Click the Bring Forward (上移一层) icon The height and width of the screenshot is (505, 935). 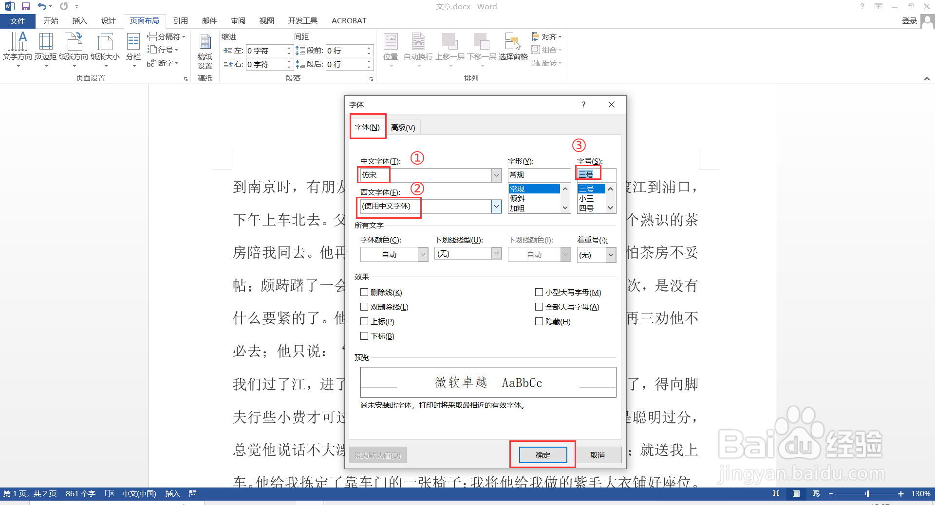[450, 49]
